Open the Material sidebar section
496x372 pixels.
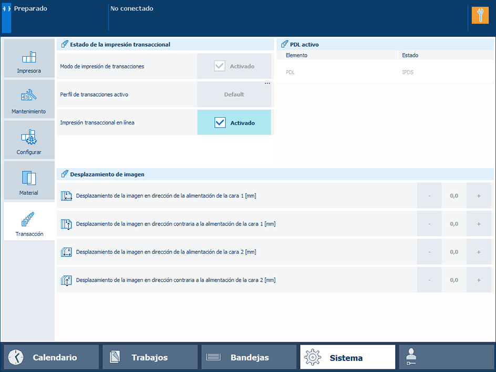(29, 180)
